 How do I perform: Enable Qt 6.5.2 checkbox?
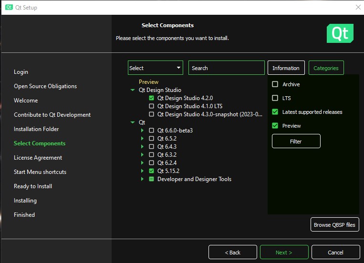pyautogui.click(x=151, y=139)
